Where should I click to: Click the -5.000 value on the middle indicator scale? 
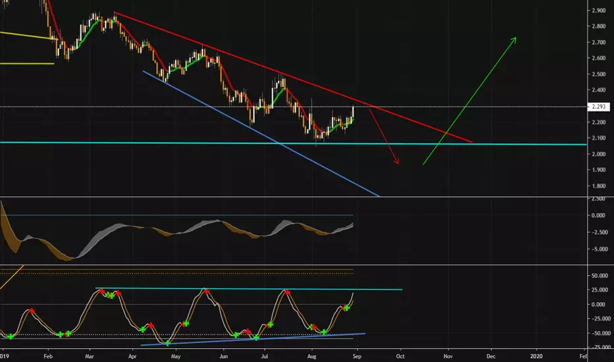click(600, 249)
